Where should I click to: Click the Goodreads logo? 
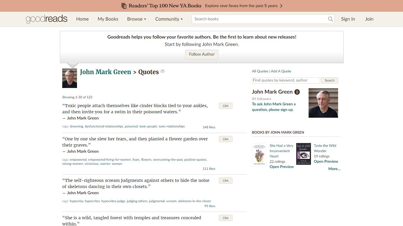point(47,19)
